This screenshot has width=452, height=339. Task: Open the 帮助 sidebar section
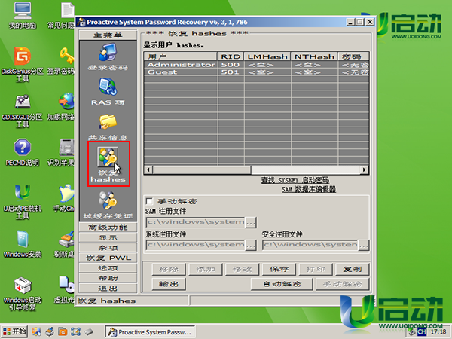(x=108, y=278)
